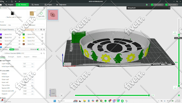Screen dimensions: 182x103
Task: Click the AMS sync filament icon
Action: tap(41, 30)
